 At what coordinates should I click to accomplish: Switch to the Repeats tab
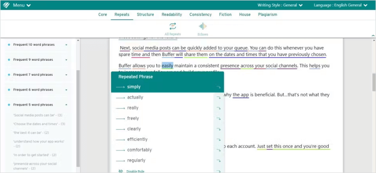tap(122, 15)
